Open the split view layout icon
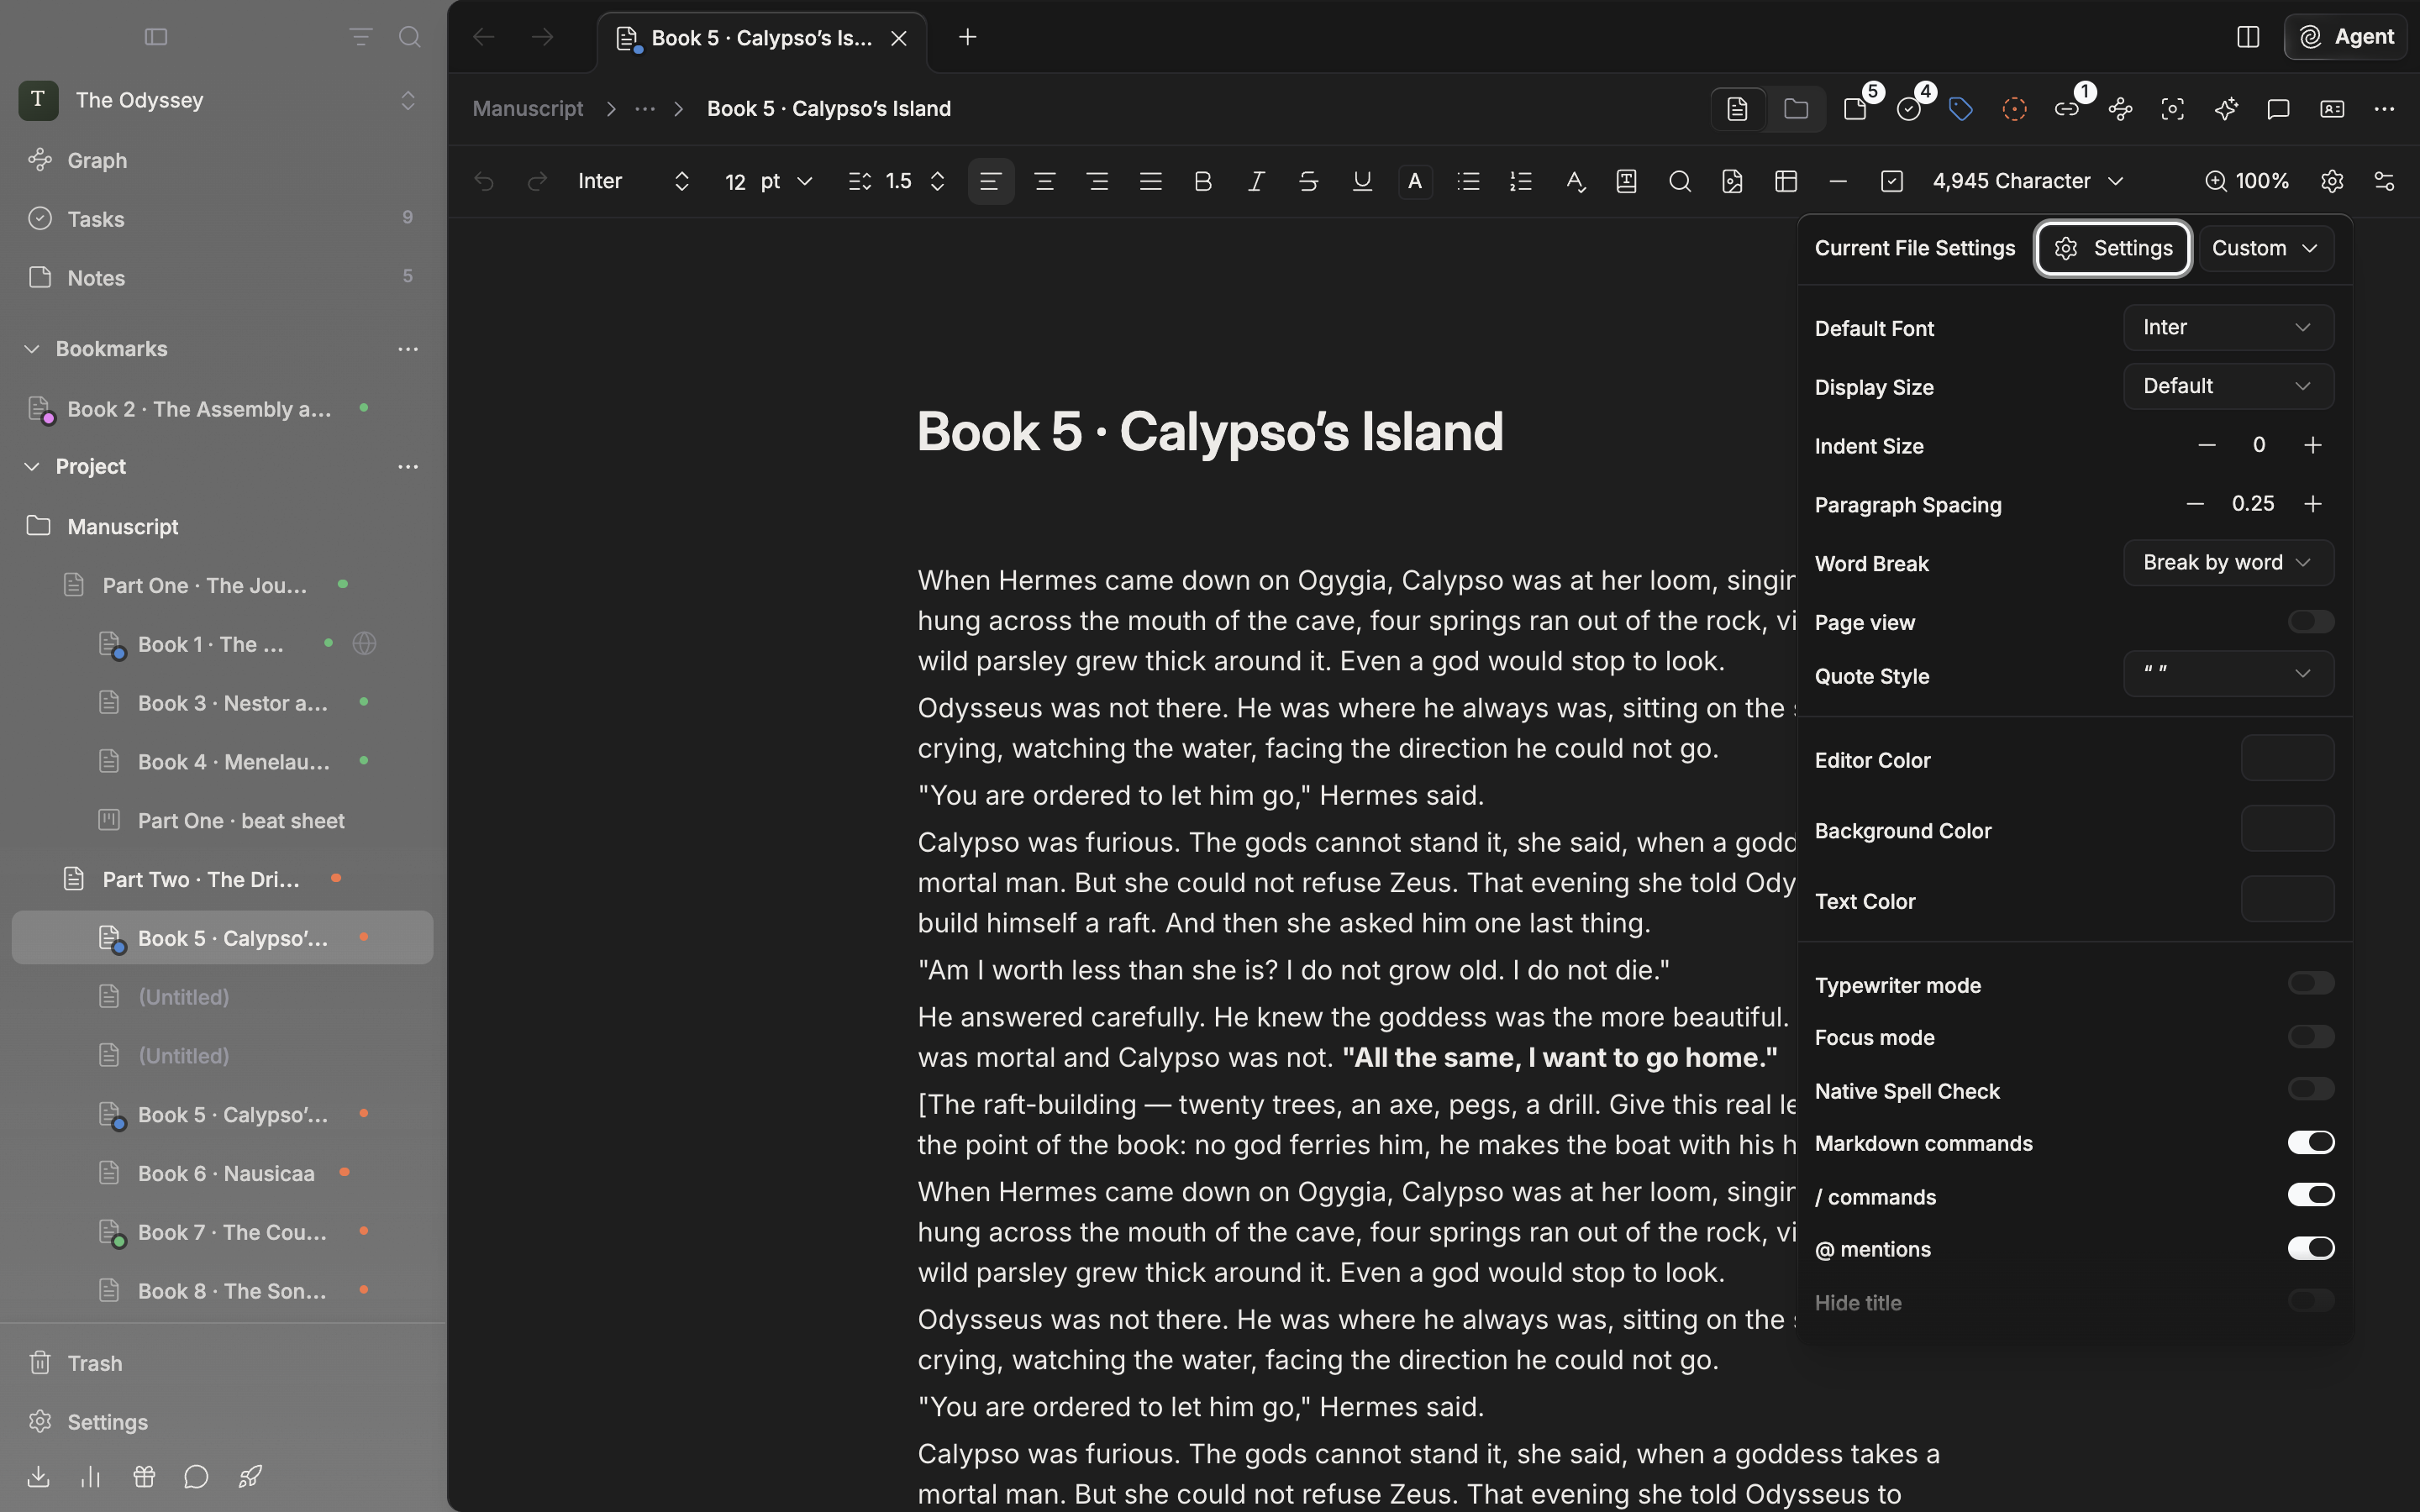Image resolution: width=2420 pixels, height=1512 pixels. click(x=2248, y=37)
